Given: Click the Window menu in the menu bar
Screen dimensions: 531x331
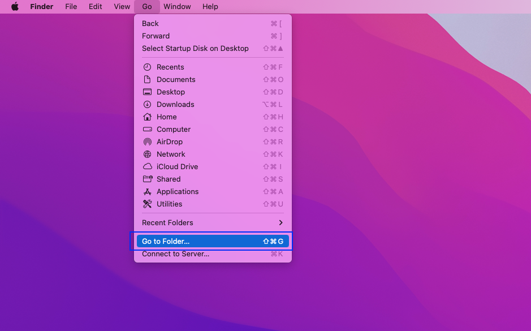Looking at the screenshot, I should pyautogui.click(x=177, y=6).
